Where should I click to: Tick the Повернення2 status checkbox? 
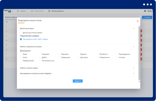(x=21, y=61)
